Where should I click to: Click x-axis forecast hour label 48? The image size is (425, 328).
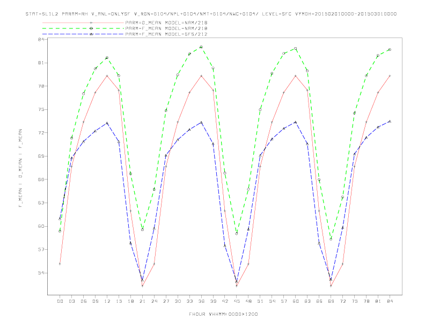(248, 301)
